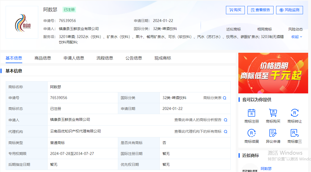Click search icon beside applicant analysis report
The image size is (311, 172).
(x=226, y=120)
